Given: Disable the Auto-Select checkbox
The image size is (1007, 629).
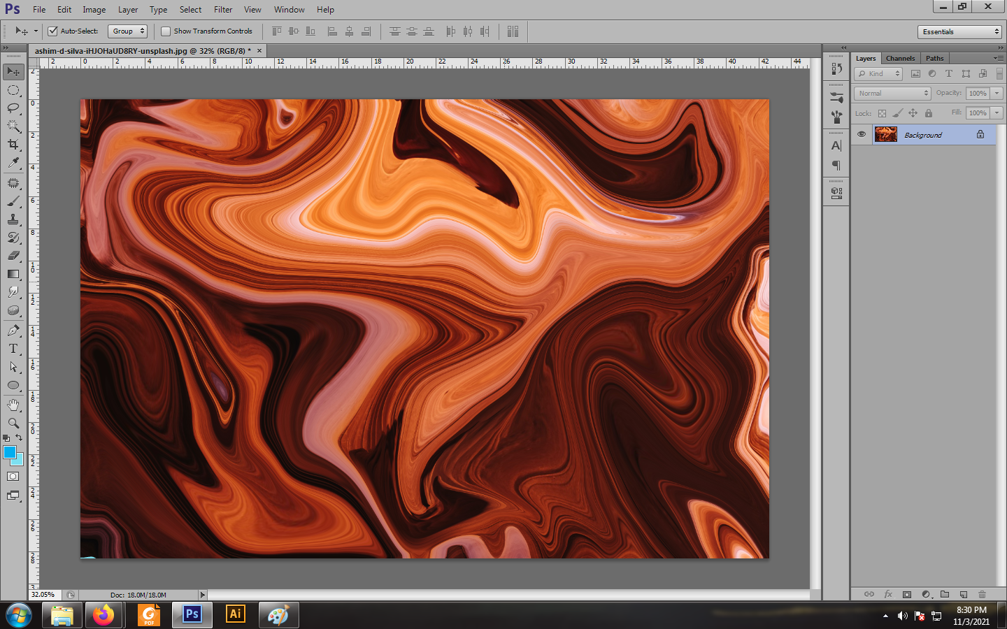Looking at the screenshot, I should (52, 31).
